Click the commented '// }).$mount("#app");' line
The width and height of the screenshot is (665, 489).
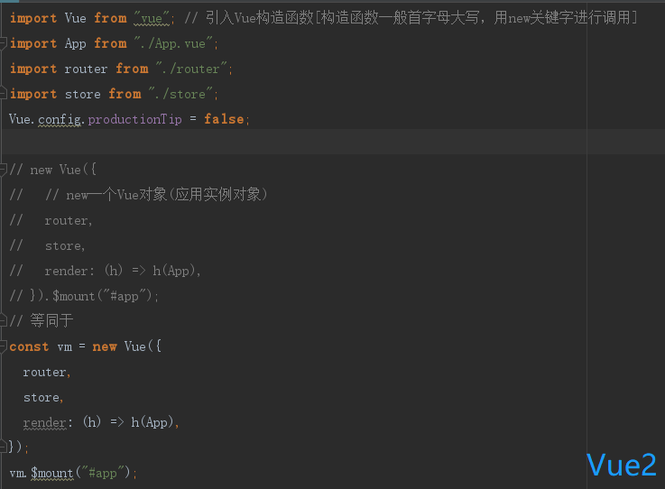click(84, 296)
